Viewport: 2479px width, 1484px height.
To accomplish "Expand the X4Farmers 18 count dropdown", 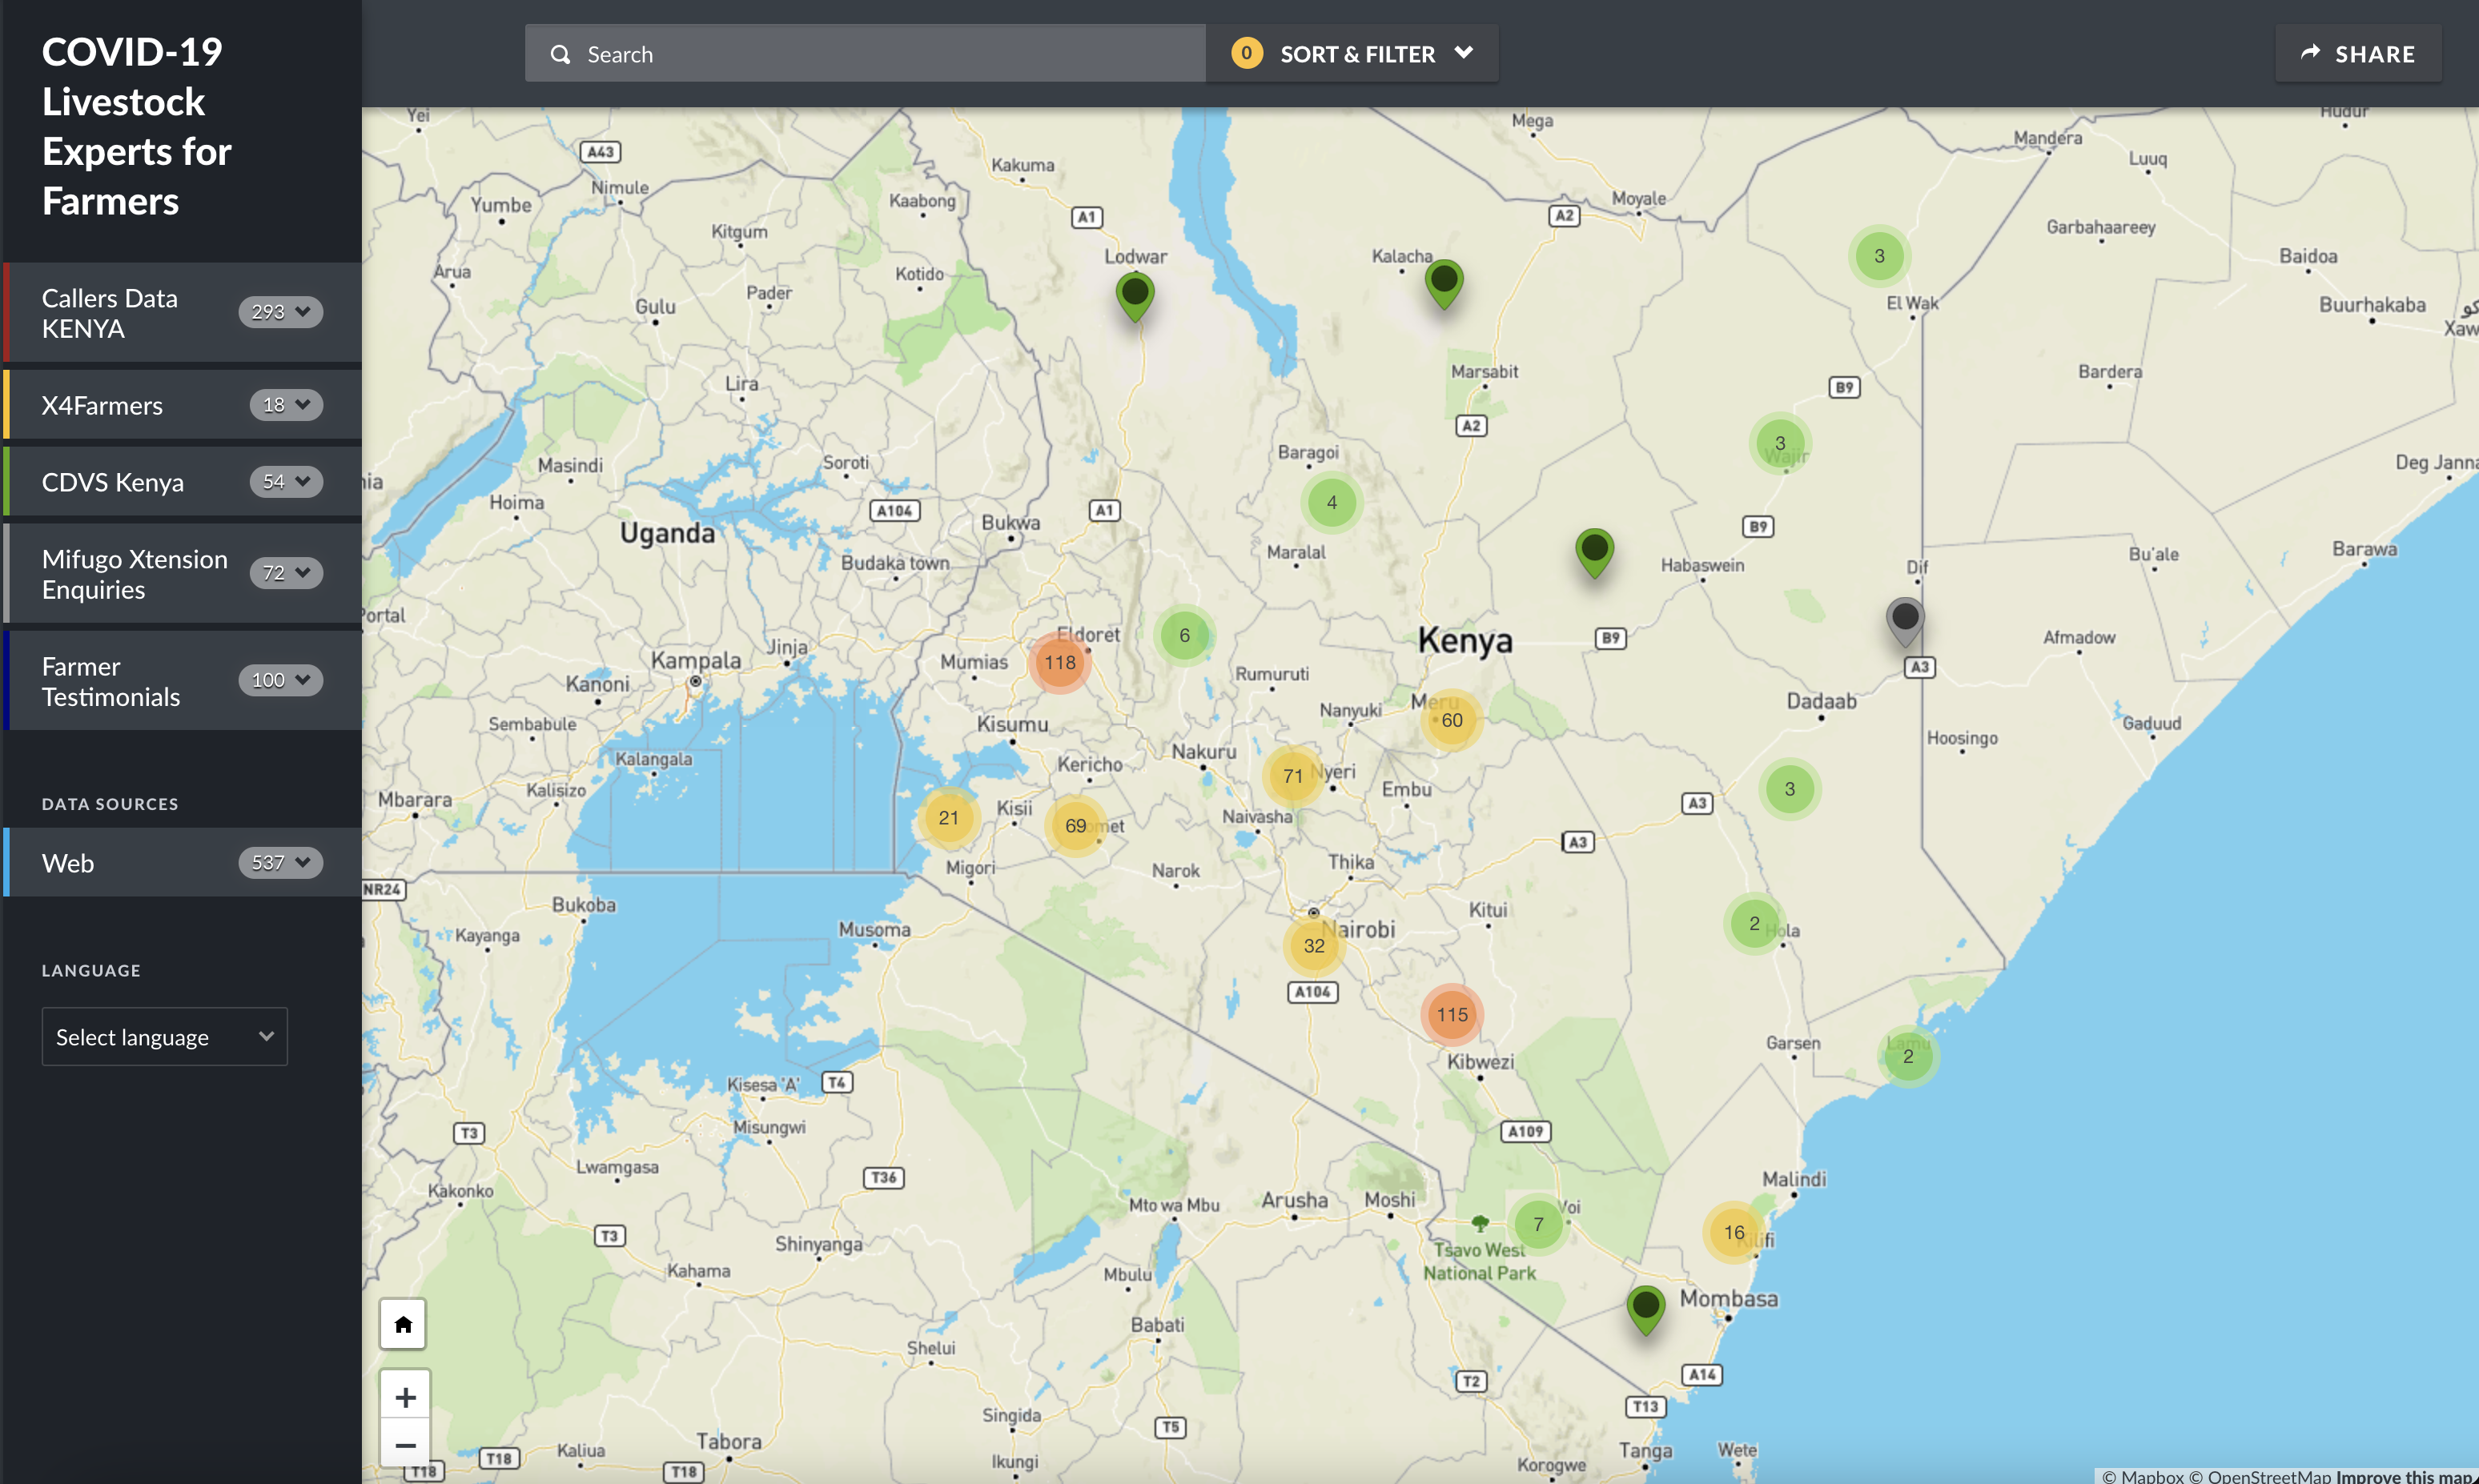I will click(286, 405).
